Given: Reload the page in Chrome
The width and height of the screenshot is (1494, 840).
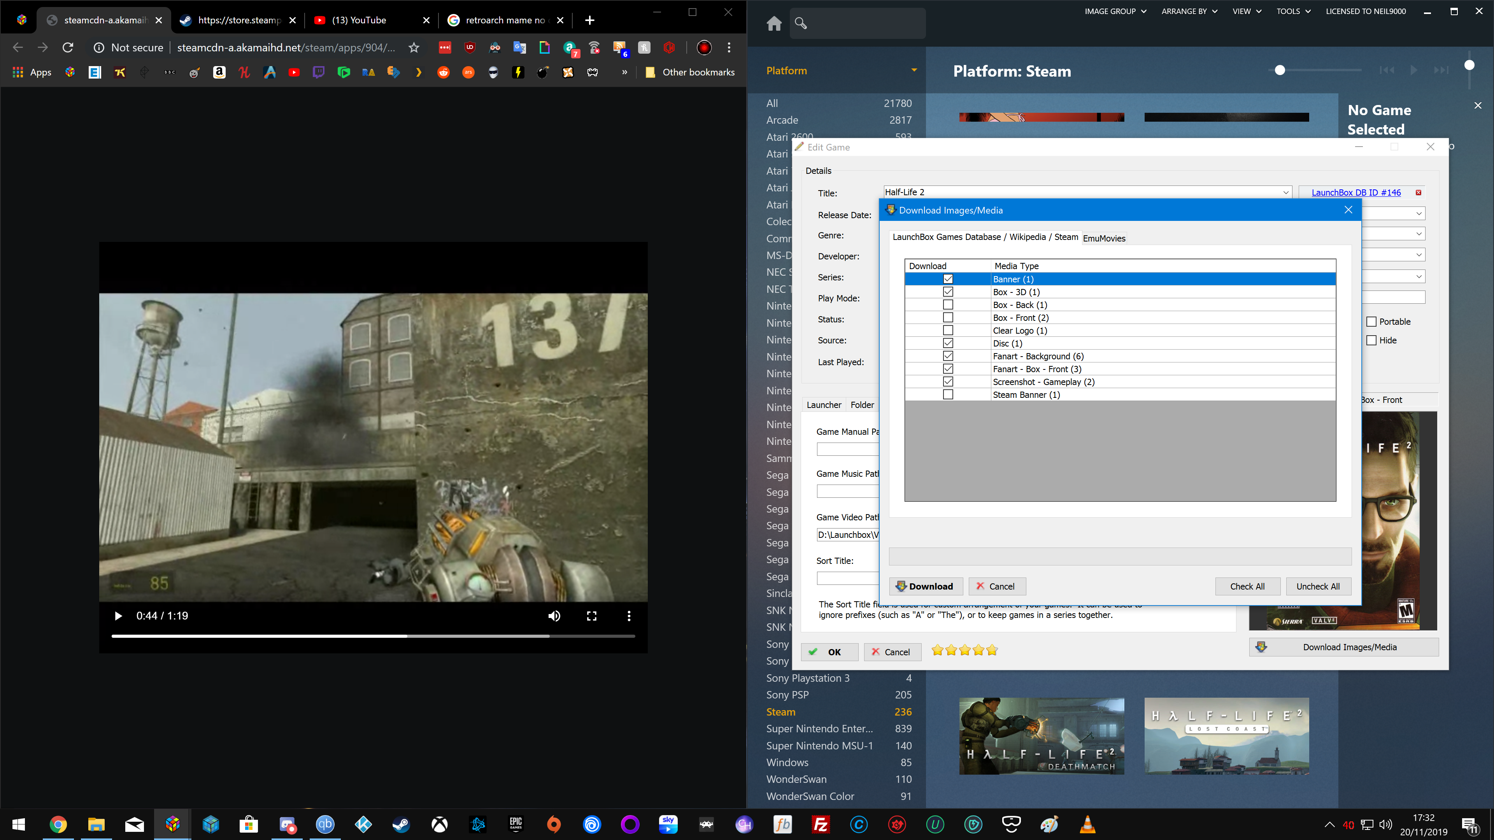Looking at the screenshot, I should click(68, 47).
